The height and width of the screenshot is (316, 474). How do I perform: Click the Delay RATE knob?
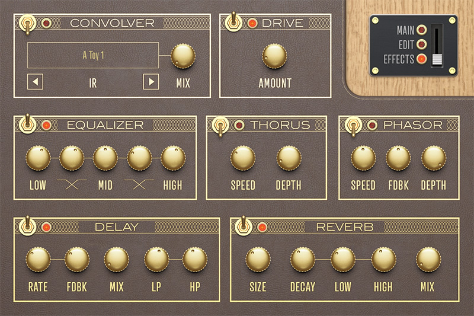(38, 260)
